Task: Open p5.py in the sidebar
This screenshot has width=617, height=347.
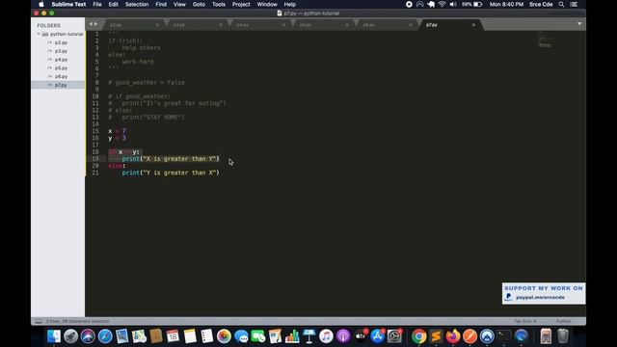Action: (61, 68)
